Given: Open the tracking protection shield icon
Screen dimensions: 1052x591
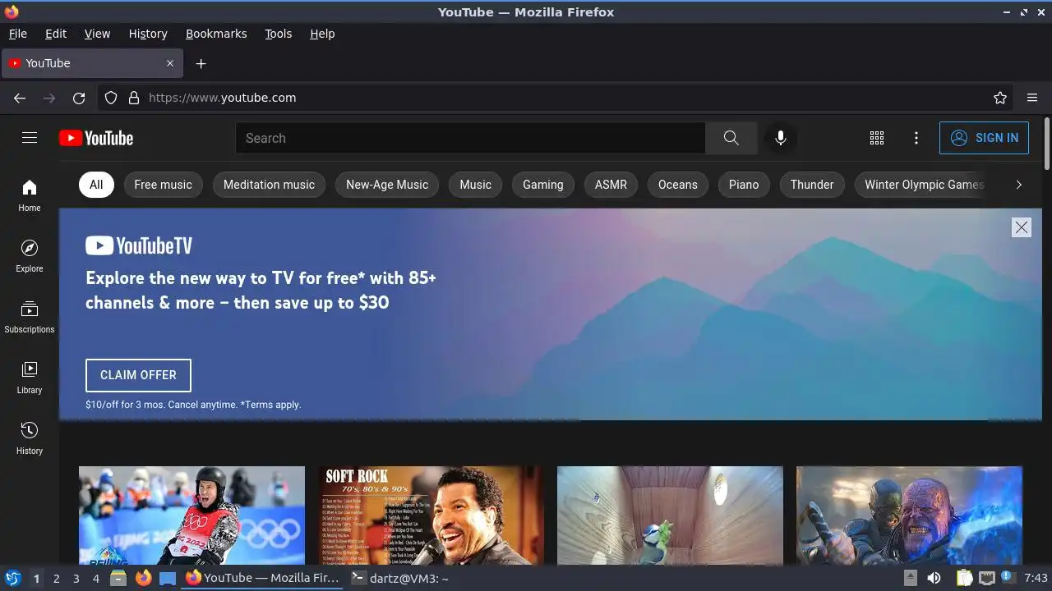Looking at the screenshot, I should [x=111, y=98].
